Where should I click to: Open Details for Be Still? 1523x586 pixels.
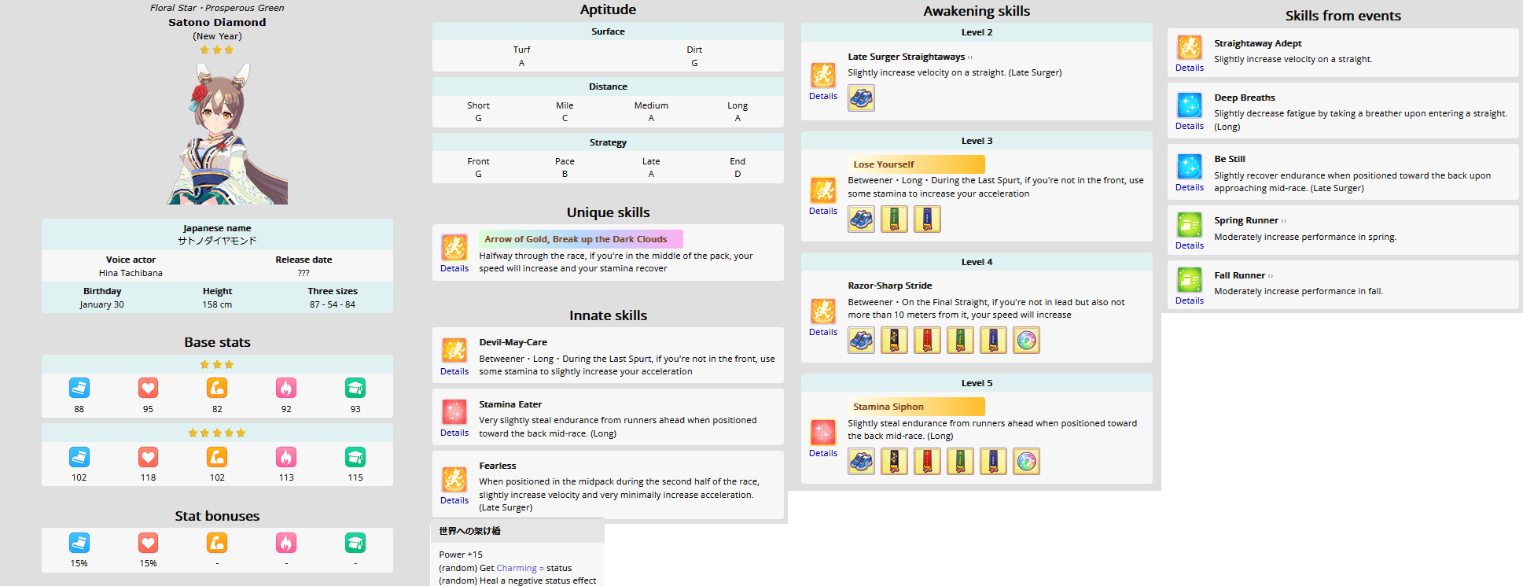tap(1190, 188)
